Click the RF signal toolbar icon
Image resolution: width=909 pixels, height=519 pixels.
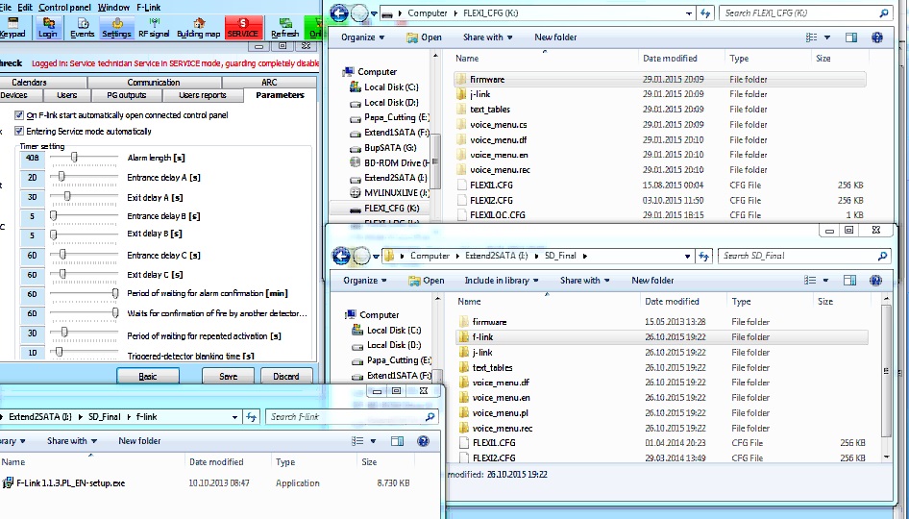[152, 27]
